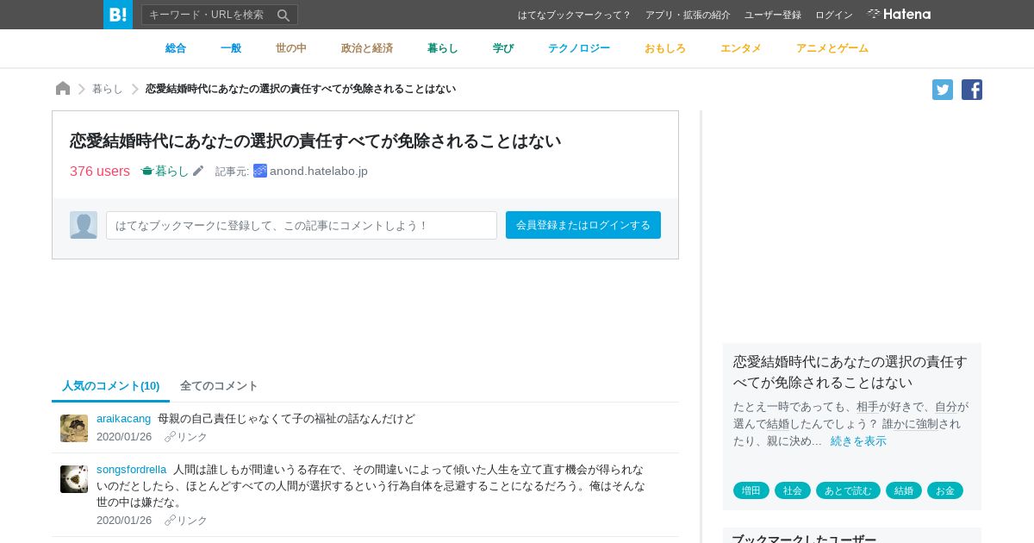Click the あとで読む tag
1034x543 pixels.
click(848, 490)
